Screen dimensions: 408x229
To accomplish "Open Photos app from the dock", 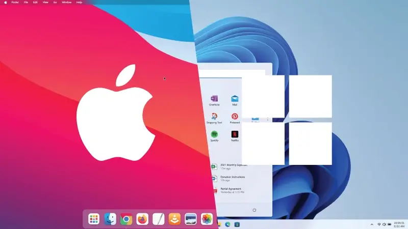I will 207,219.
